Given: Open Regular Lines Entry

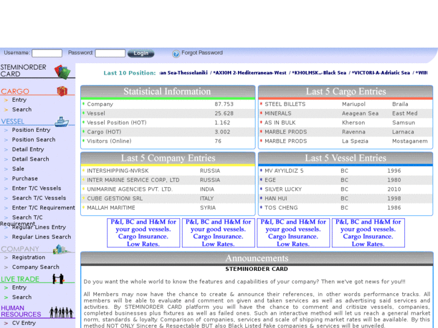Looking at the screenshot, I should tap(39, 227).
